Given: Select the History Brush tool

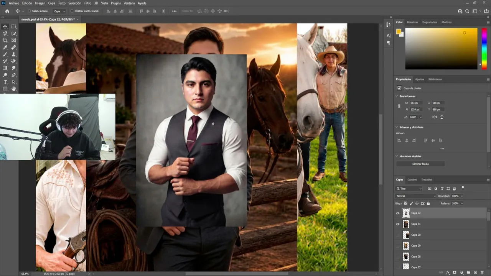Looking at the screenshot, I should (x=5, y=61).
